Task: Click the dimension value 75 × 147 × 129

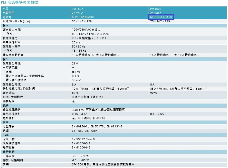Action: (x=160, y=21)
